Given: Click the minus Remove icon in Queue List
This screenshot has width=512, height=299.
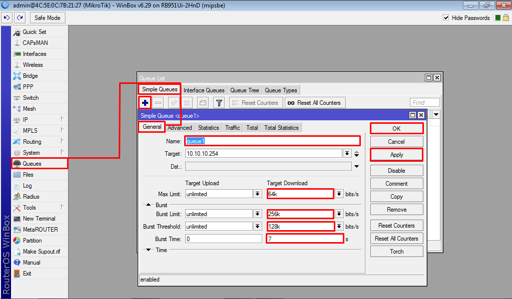Looking at the screenshot, I should click(158, 103).
